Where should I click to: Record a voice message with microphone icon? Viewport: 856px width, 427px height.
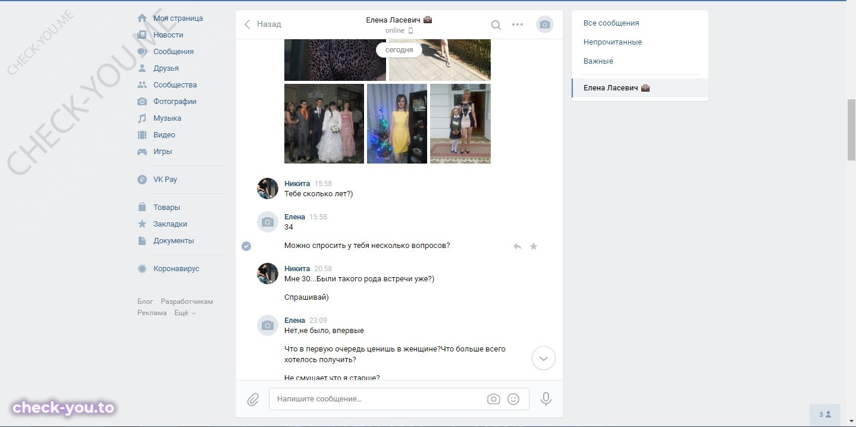pyautogui.click(x=546, y=399)
